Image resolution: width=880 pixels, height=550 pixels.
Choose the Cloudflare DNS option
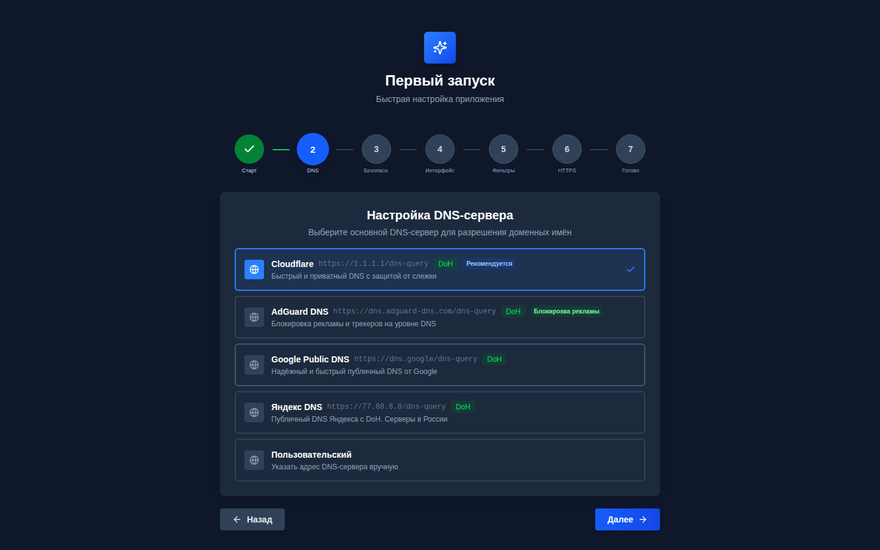pos(440,269)
